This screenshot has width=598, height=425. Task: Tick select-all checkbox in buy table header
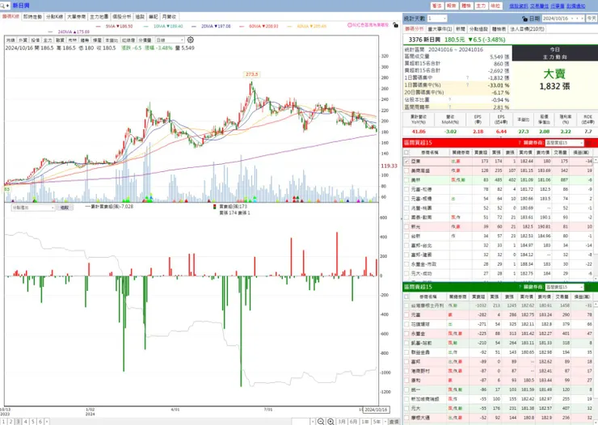pos(406,152)
